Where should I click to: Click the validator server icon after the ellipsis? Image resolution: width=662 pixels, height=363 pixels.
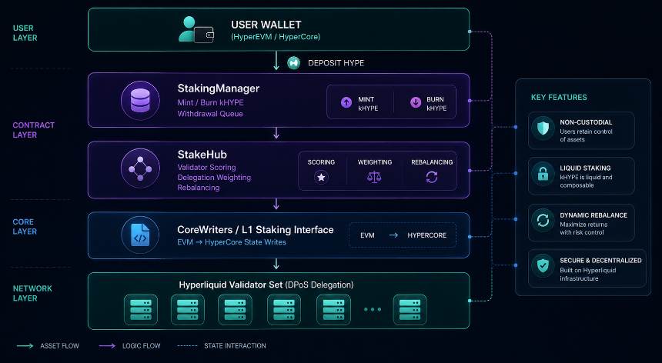(410, 309)
